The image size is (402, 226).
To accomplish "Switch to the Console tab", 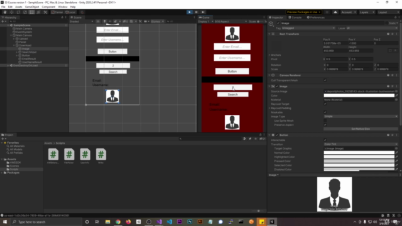I will (x=295, y=18).
